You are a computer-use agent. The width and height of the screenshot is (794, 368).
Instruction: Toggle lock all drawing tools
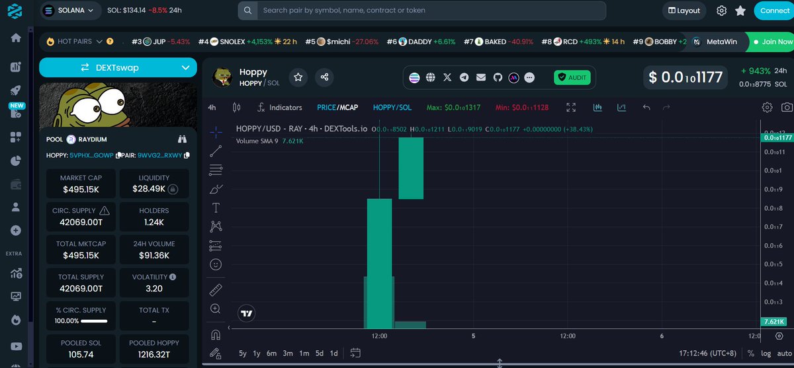click(216, 353)
